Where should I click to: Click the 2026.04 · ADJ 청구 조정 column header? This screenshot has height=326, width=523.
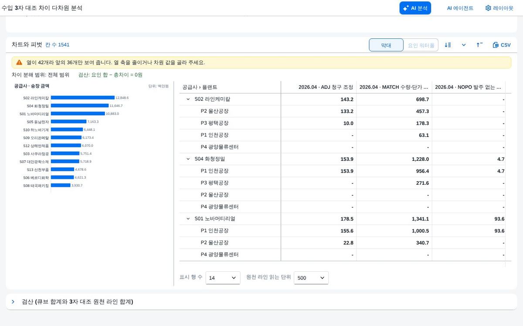pyautogui.click(x=319, y=87)
